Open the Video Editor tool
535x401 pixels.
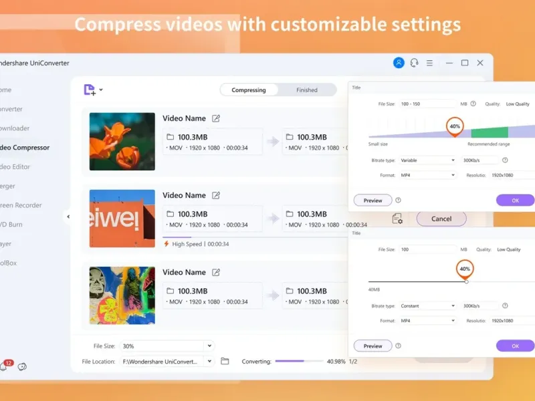(x=20, y=166)
